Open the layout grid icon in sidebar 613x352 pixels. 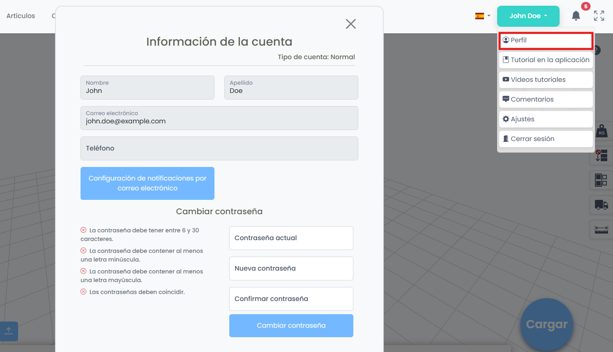click(601, 180)
